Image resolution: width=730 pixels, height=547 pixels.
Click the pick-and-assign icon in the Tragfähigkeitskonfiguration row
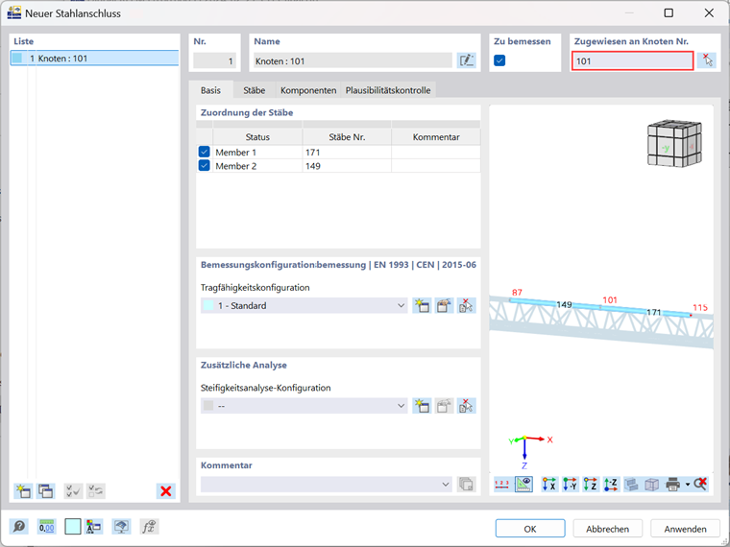click(466, 305)
